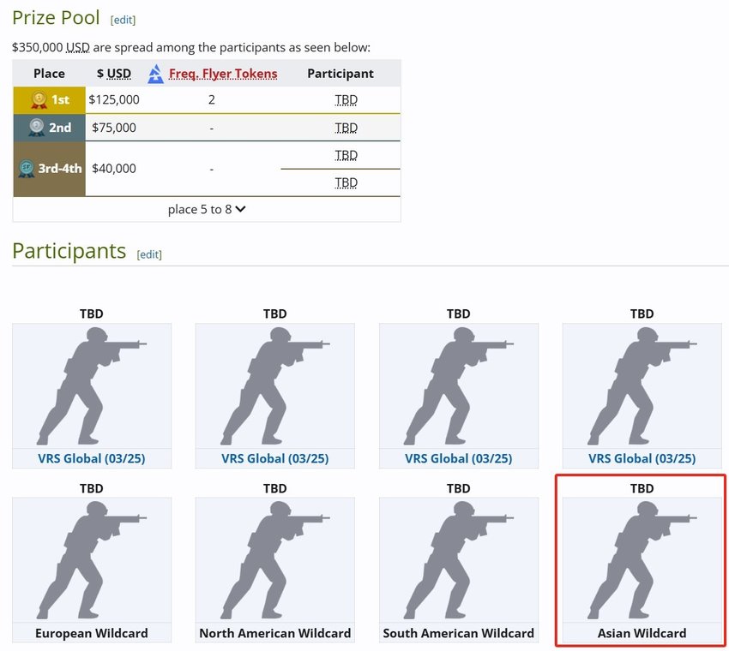The height and width of the screenshot is (651, 729).
Task: Expand the 'place 5 to 8' rows
Action: pos(200,209)
